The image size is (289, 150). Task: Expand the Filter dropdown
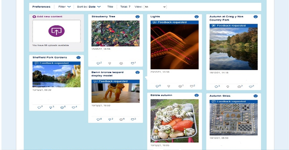pos(64,7)
